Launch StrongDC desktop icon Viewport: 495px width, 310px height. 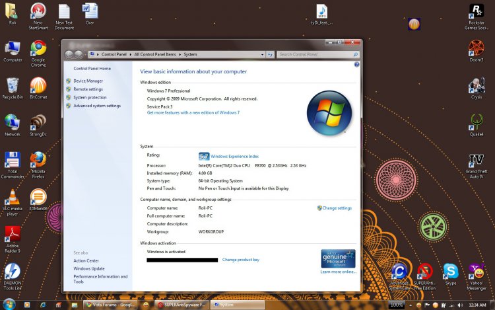[x=38, y=125]
